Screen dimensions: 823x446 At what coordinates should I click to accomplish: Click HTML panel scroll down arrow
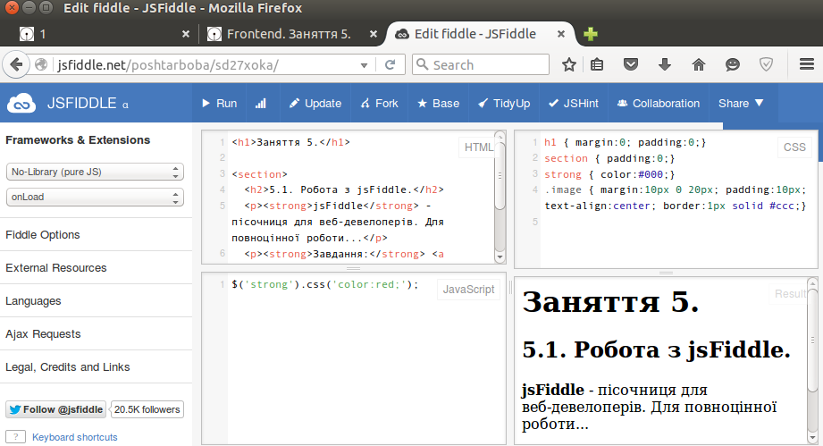pos(500,257)
